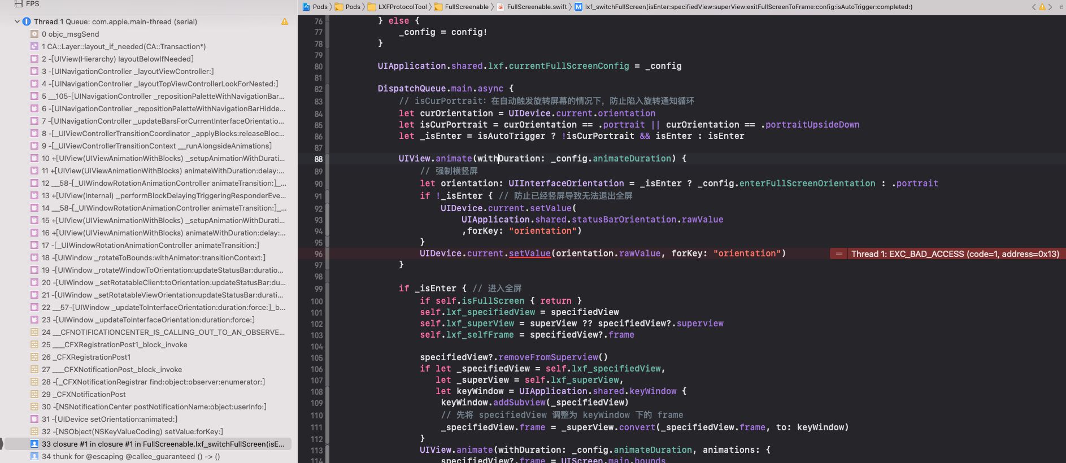The image size is (1066, 463).
Task: Go to next issue arrow in jump bar
Action: (1050, 7)
